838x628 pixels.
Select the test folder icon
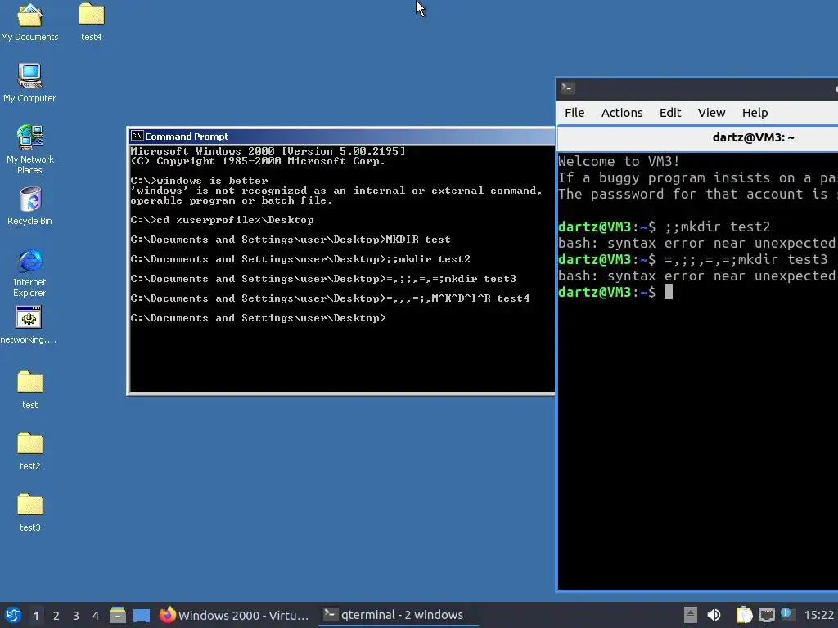point(30,390)
